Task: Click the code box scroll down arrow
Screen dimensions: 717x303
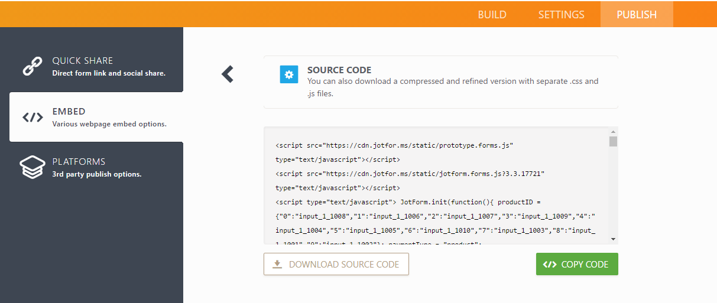Action: click(614, 239)
